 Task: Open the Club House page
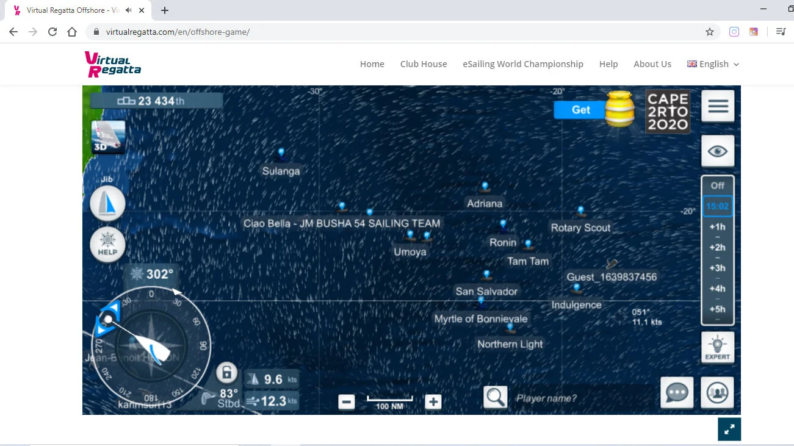(424, 64)
